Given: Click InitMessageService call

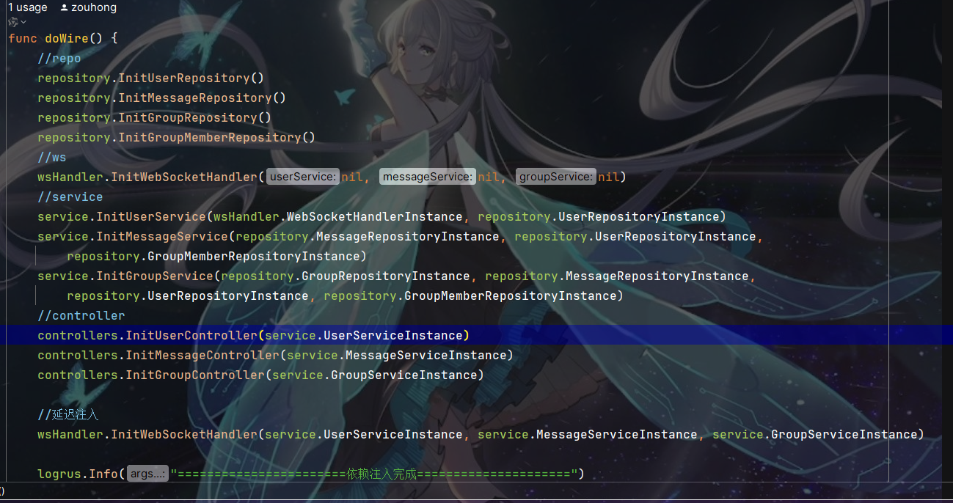Looking at the screenshot, I should click(162, 236).
